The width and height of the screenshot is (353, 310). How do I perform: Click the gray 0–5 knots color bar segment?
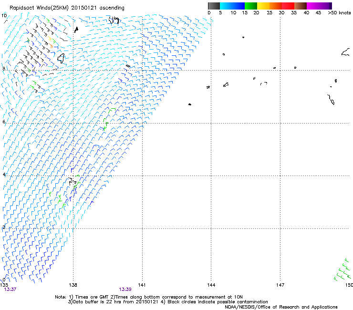(x=214, y=6)
